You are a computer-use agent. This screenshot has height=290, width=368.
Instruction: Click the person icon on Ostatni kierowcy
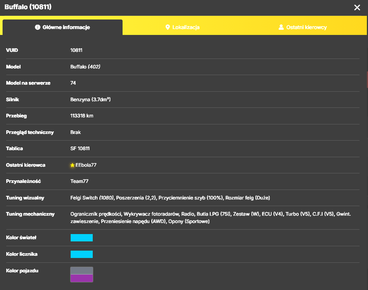click(281, 27)
